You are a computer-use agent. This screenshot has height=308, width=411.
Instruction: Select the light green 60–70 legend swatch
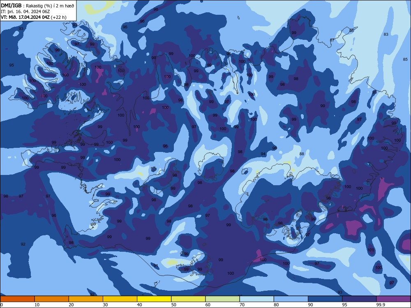222,299
